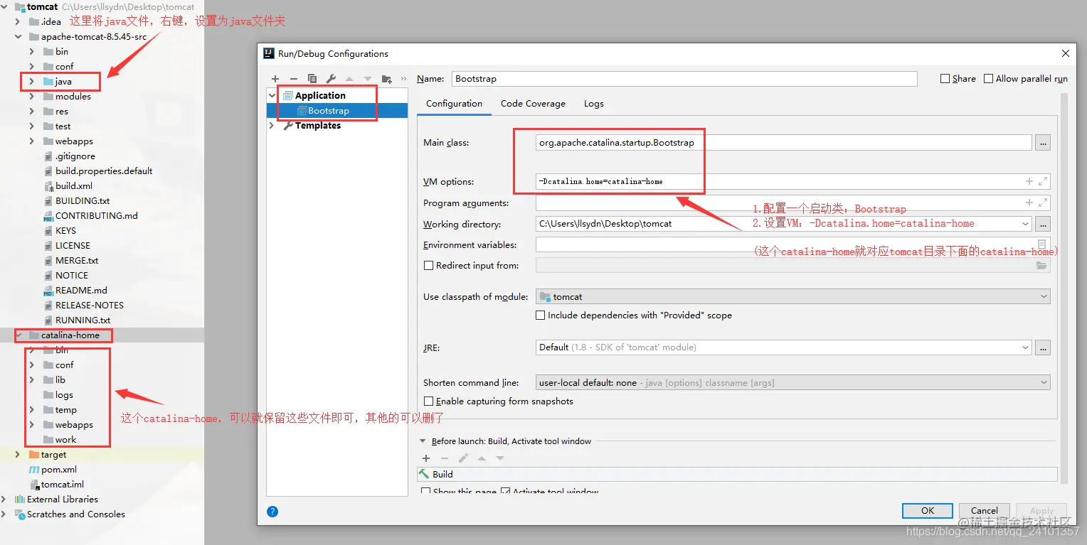
Task: Open the JRE dropdown list
Action: point(1025,347)
